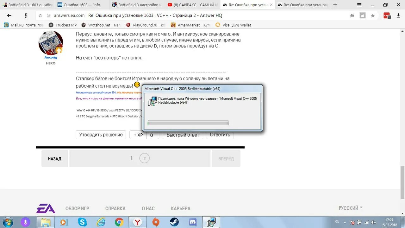405x228 pixels.
Task: Open the Wotshop.net bookmark
Action: (101, 25)
